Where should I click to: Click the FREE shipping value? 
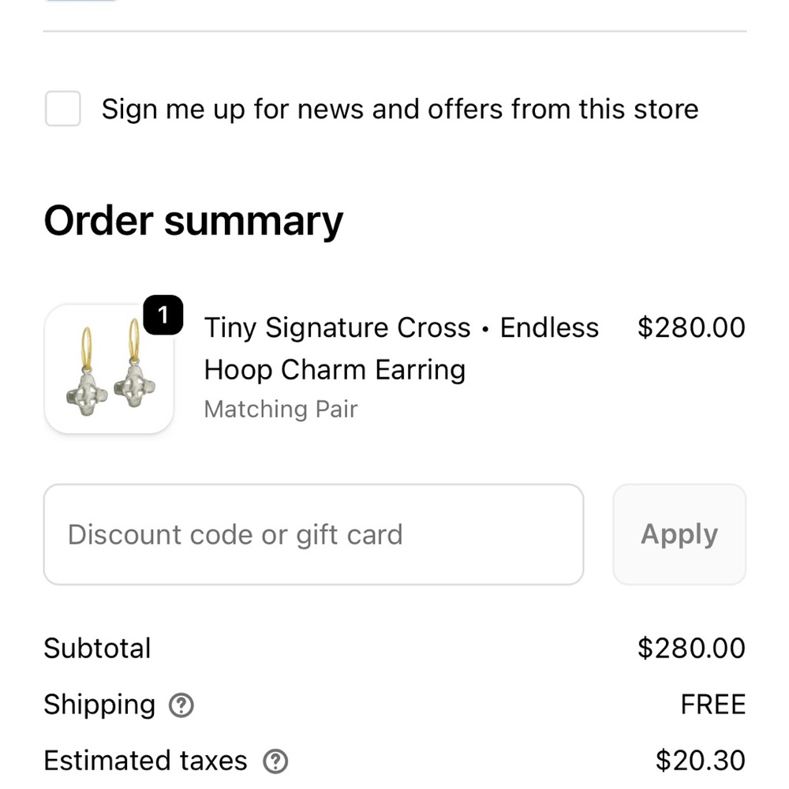[712, 705]
